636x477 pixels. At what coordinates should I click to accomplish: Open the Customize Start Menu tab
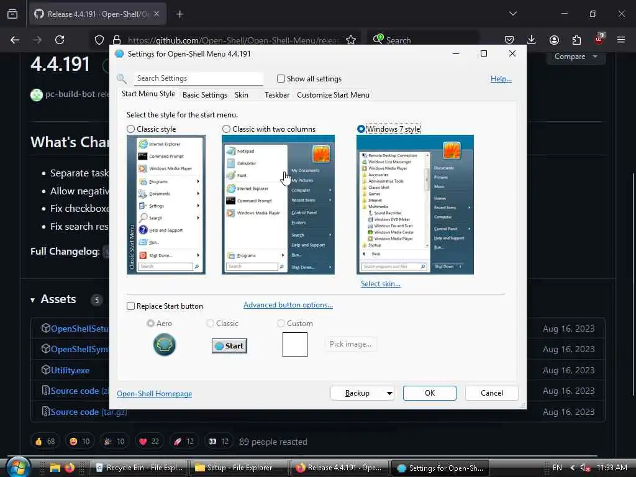point(333,95)
